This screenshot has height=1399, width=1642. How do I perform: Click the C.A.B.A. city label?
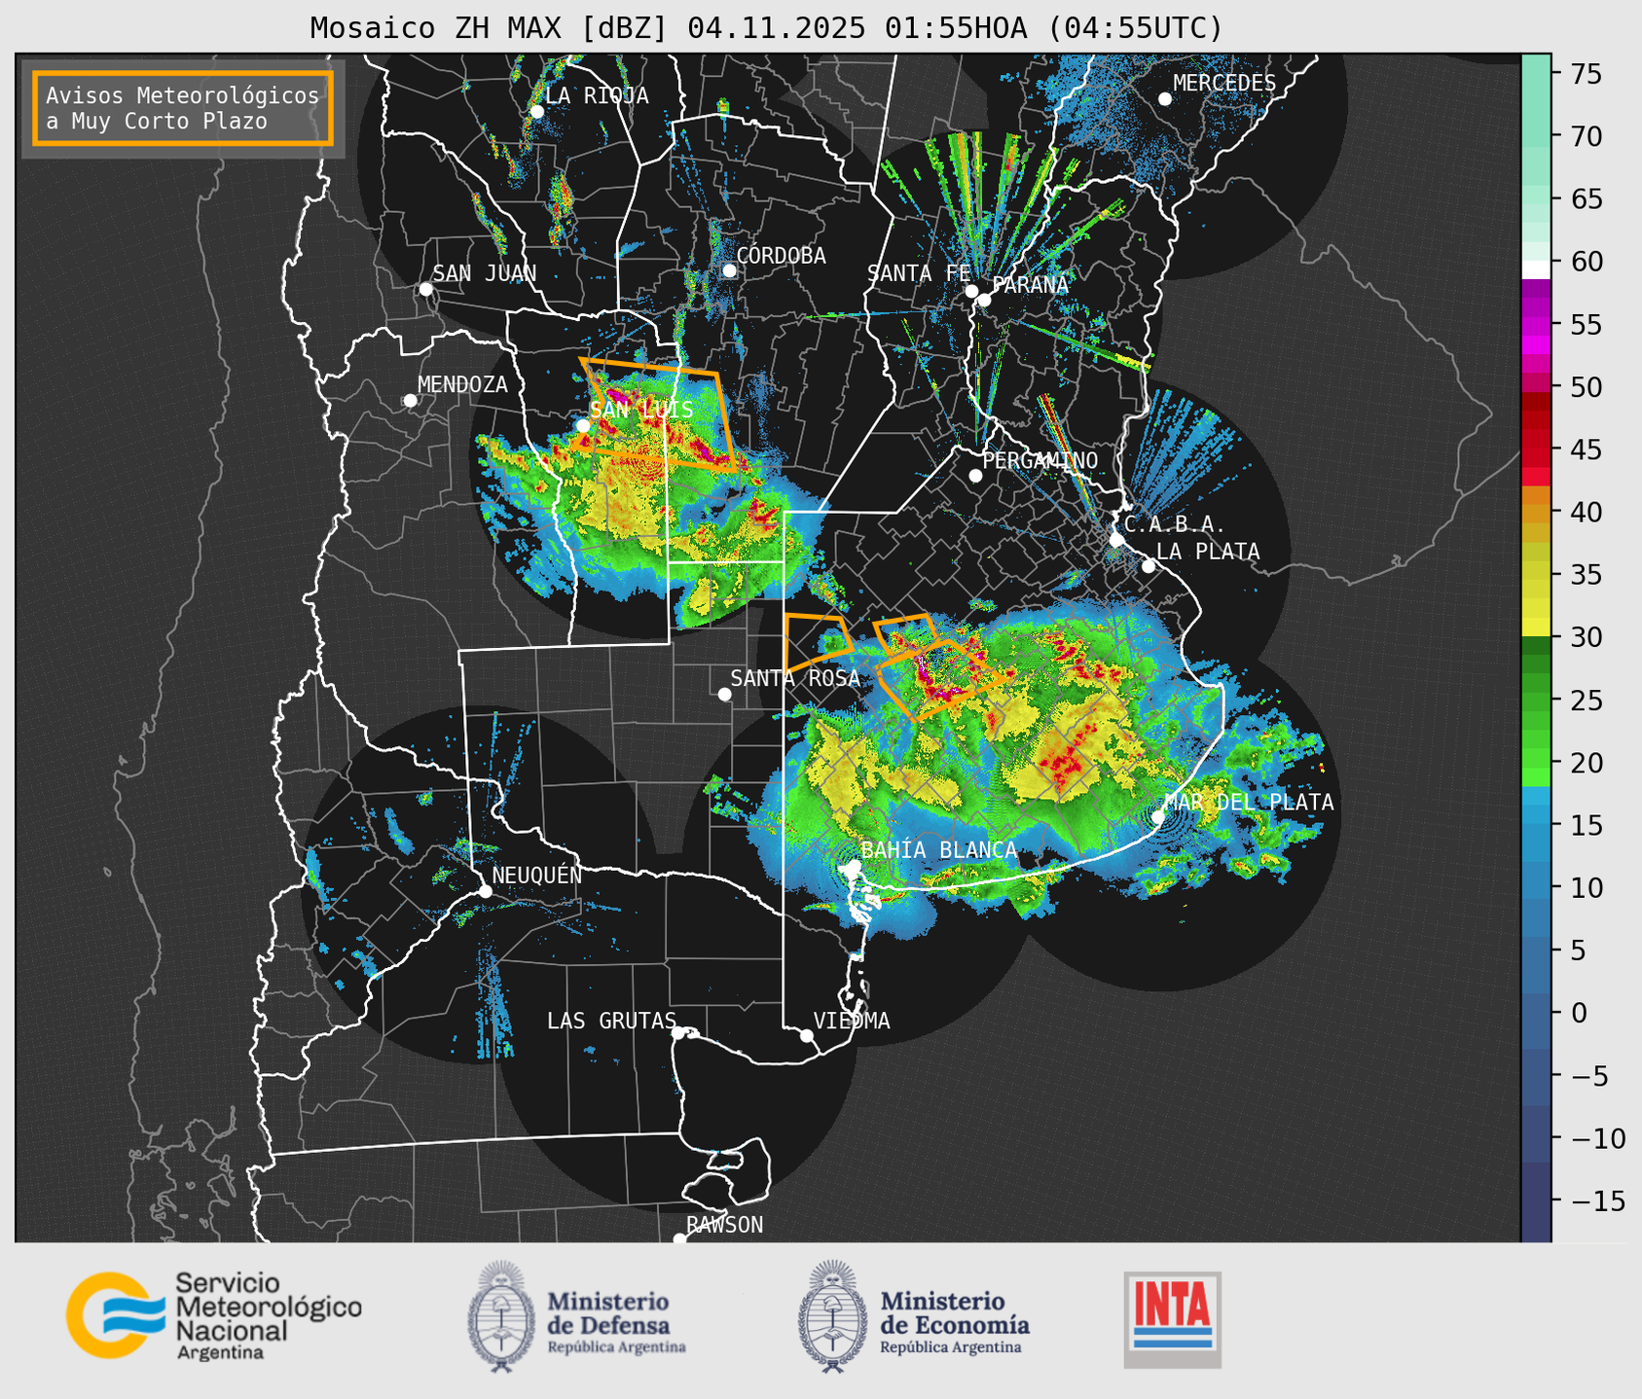[x=1175, y=524]
